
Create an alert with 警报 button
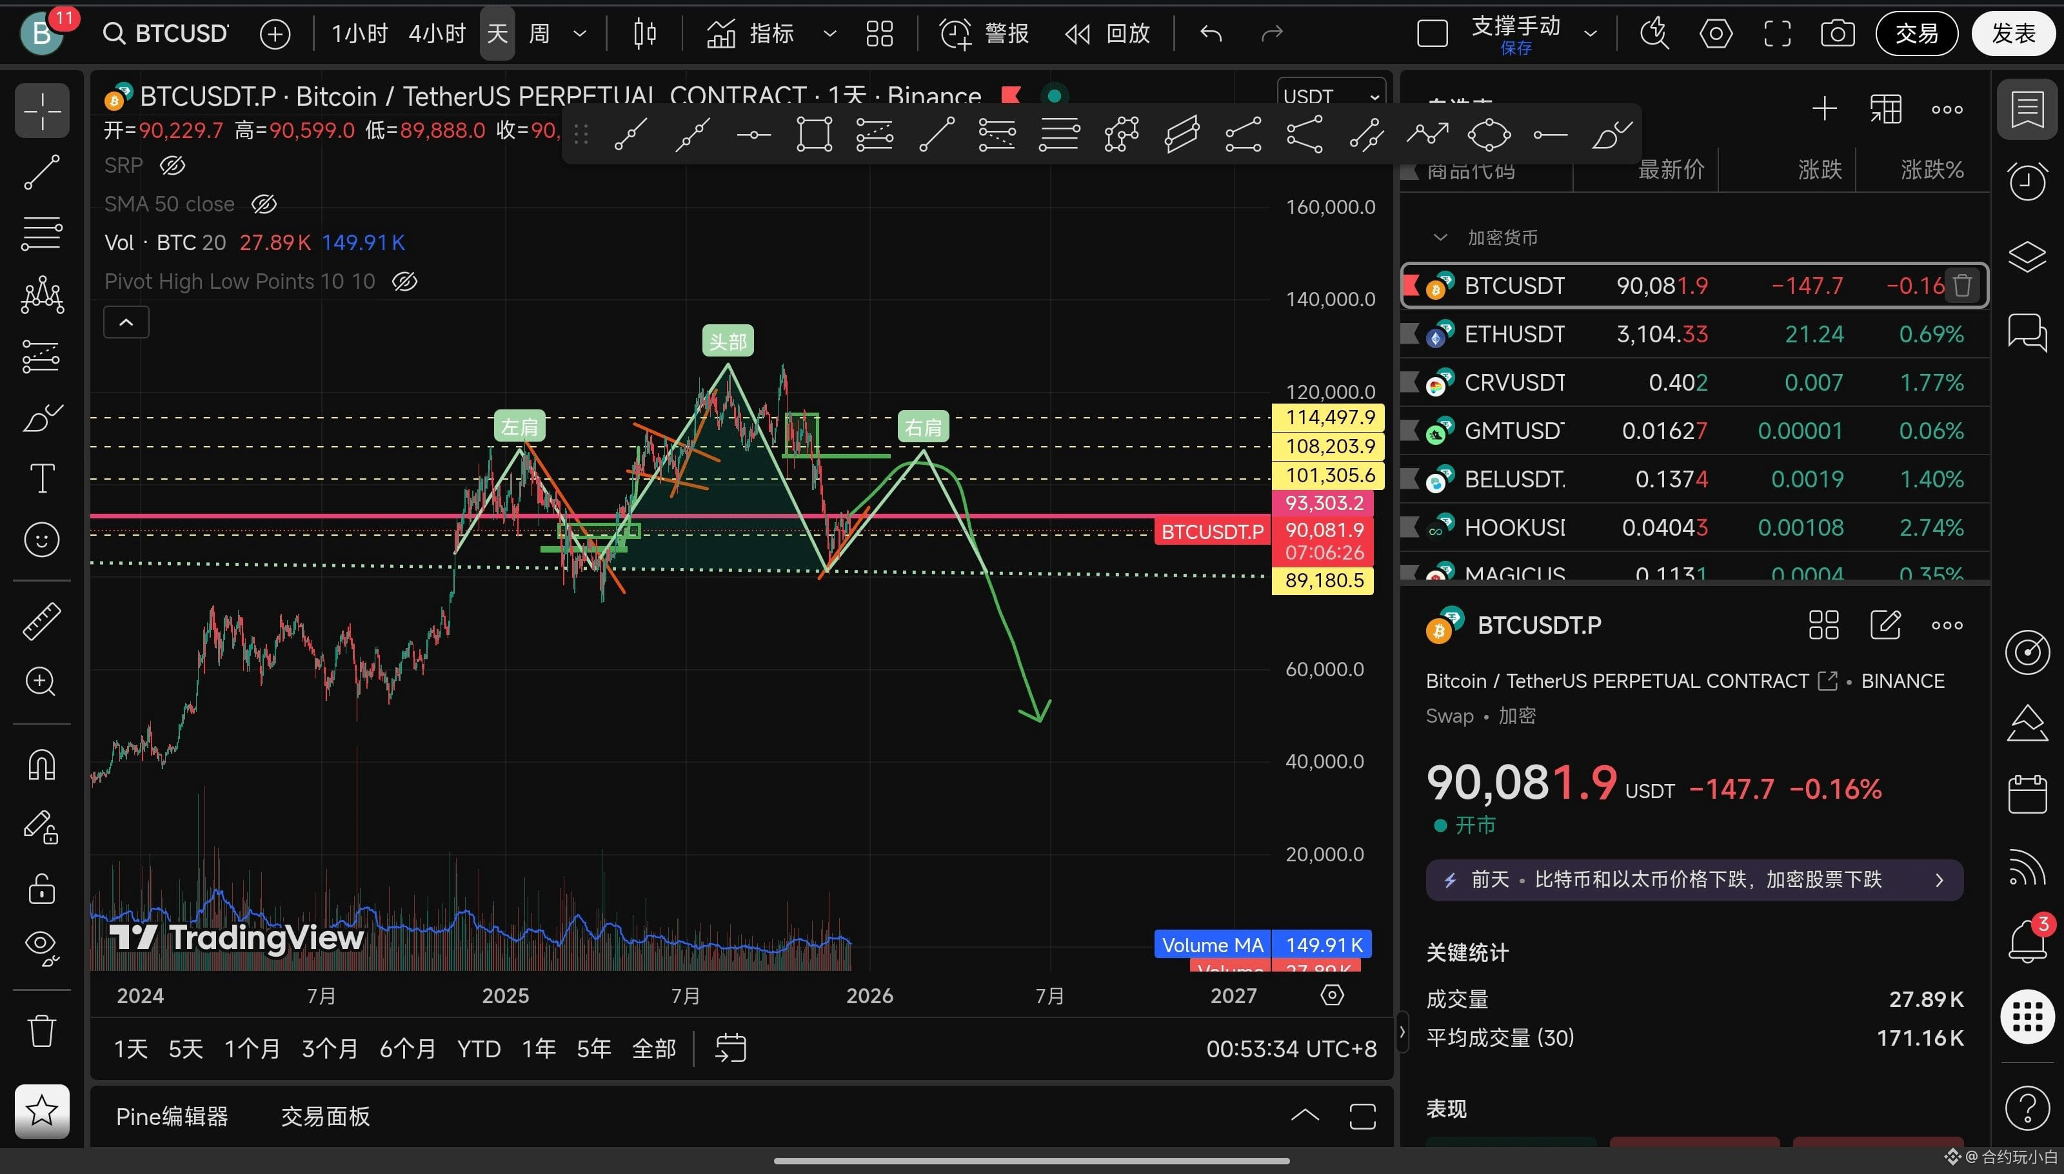[985, 34]
